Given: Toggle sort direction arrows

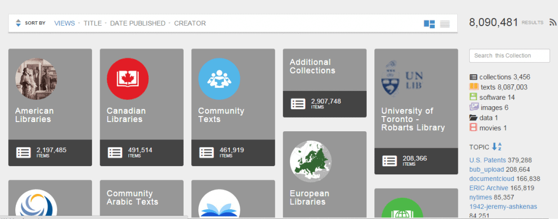Looking at the screenshot, I should (18, 23).
